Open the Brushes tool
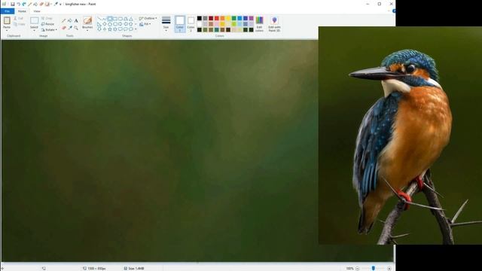 click(x=87, y=20)
